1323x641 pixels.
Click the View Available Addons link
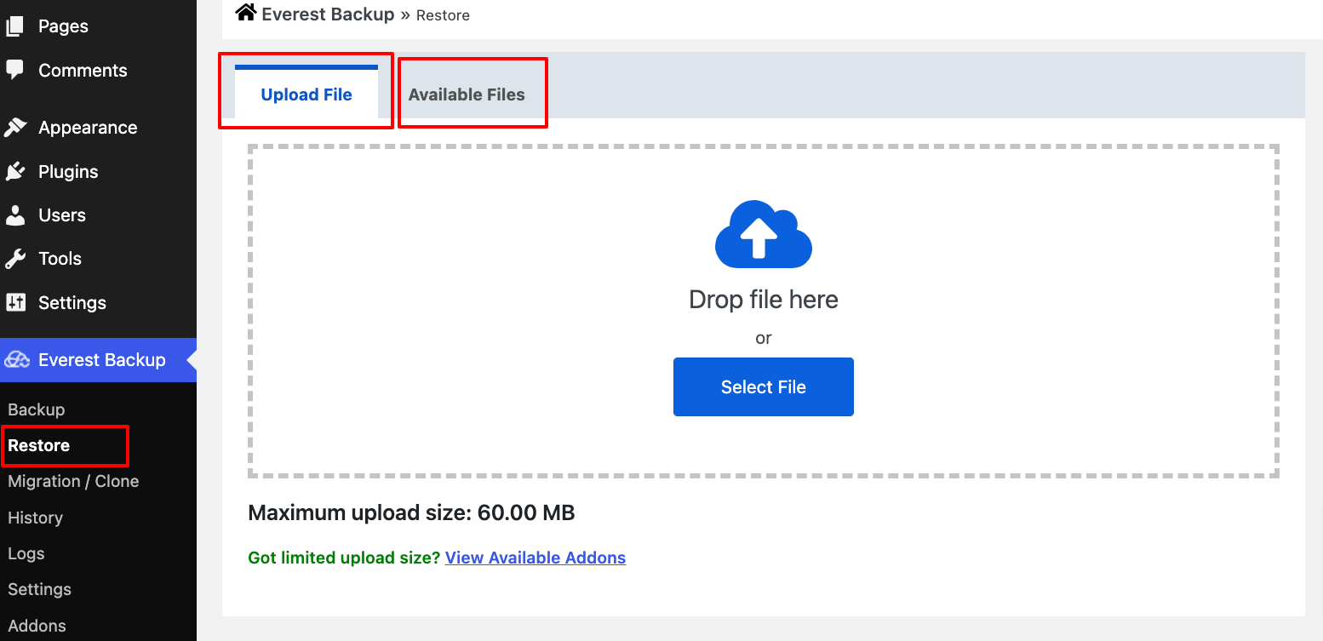[535, 558]
